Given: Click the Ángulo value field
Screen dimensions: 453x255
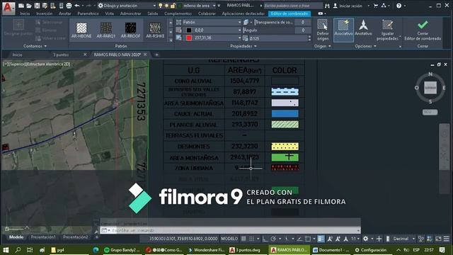Looking at the screenshot, I should [x=303, y=30].
